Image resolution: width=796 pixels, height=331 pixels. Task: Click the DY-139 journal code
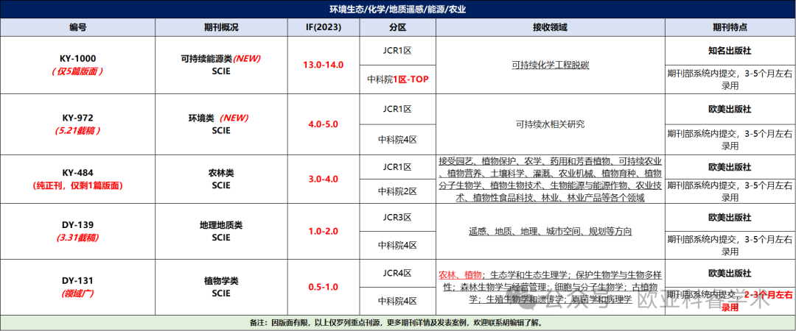pos(78,224)
